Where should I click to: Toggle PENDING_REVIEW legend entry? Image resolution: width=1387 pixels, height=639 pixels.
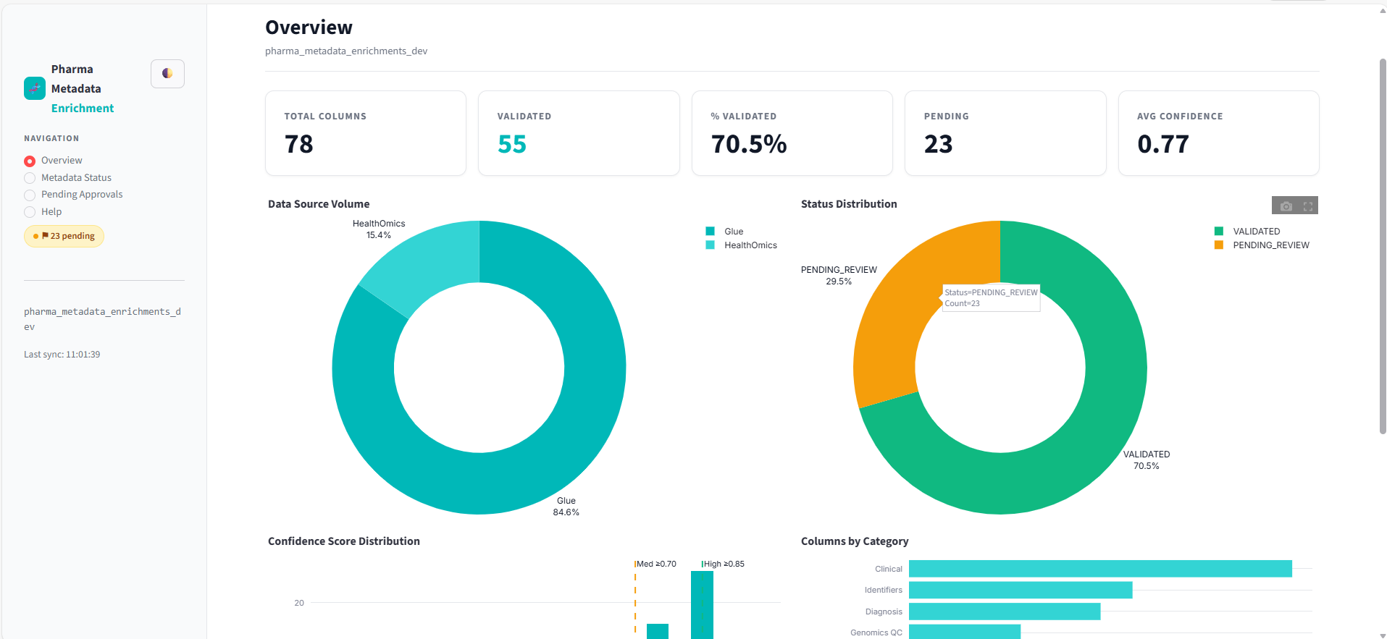pos(1262,245)
